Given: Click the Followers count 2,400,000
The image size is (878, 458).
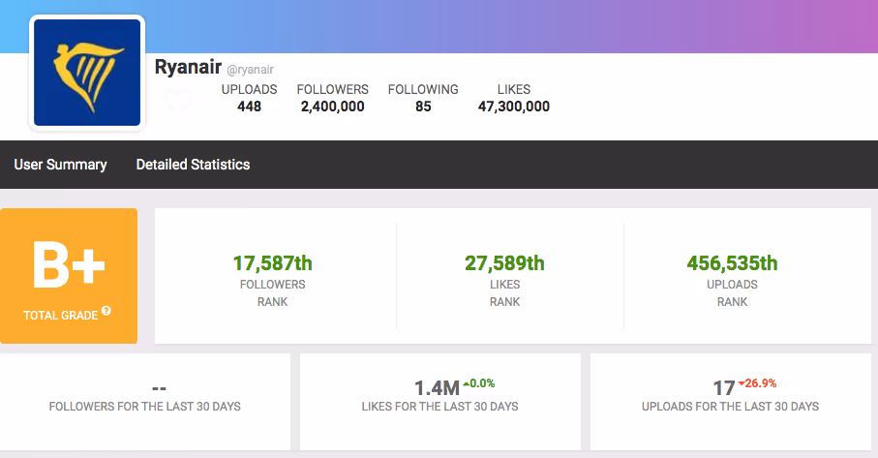Looking at the screenshot, I should coord(333,107).
